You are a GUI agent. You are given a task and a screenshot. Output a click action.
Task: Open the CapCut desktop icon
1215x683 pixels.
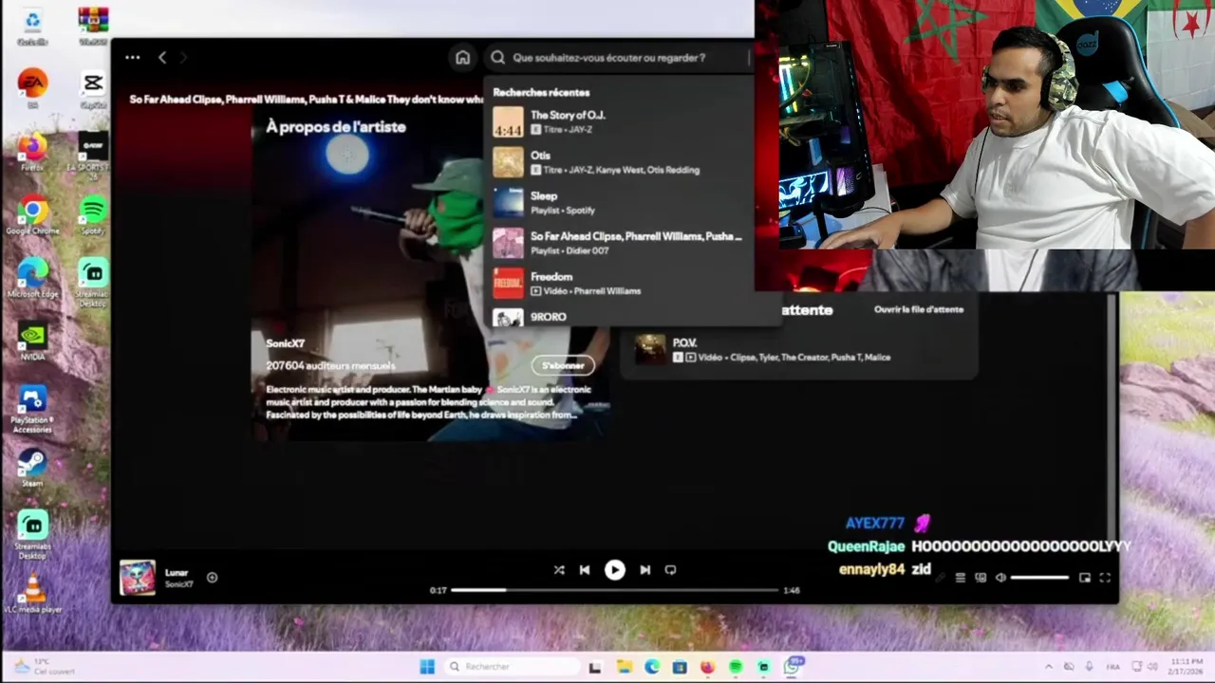(x=93, y=89)
